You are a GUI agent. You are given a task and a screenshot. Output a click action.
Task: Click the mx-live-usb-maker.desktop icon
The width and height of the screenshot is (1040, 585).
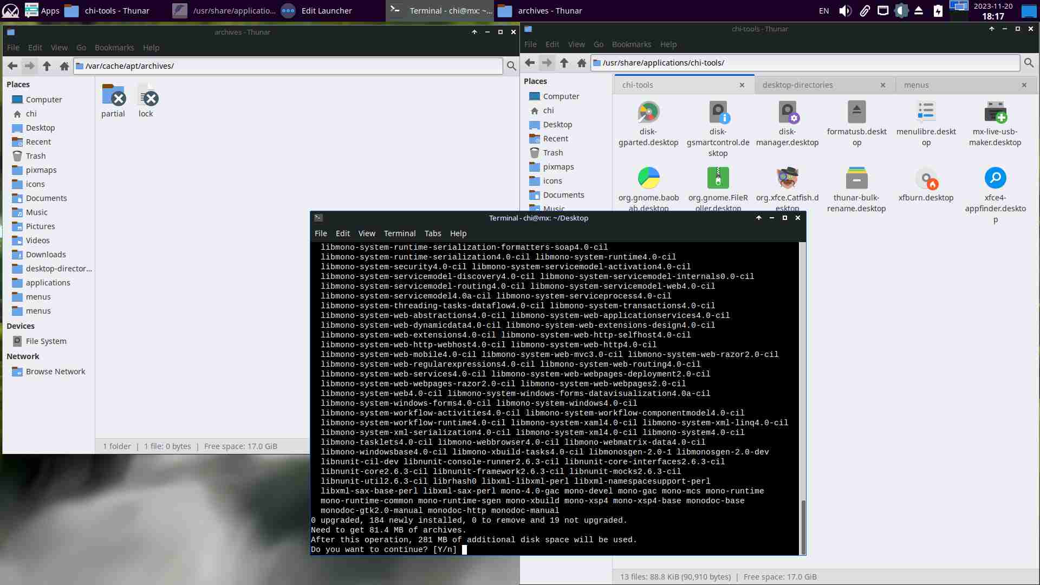(x=995, y=113)
